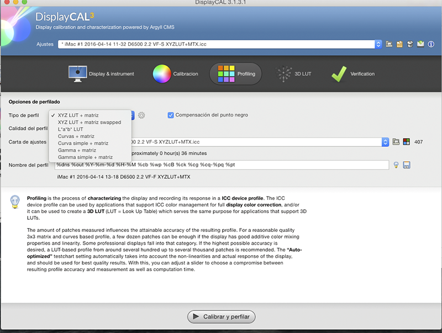Screen dimensions: 442x333
Task: Click the Ajustes settings filename field
Action: (217, 44)
